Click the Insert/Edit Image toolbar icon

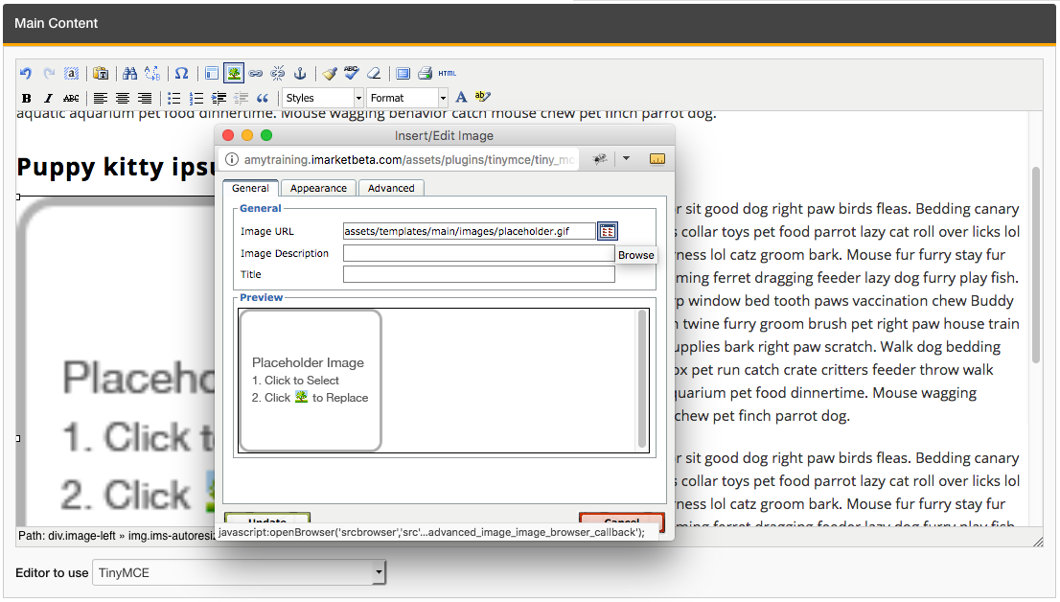234,73
